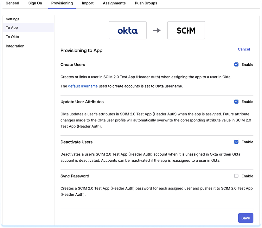Select To App in Settings sidebar
The image size is (262, 228).
[12, 28]
